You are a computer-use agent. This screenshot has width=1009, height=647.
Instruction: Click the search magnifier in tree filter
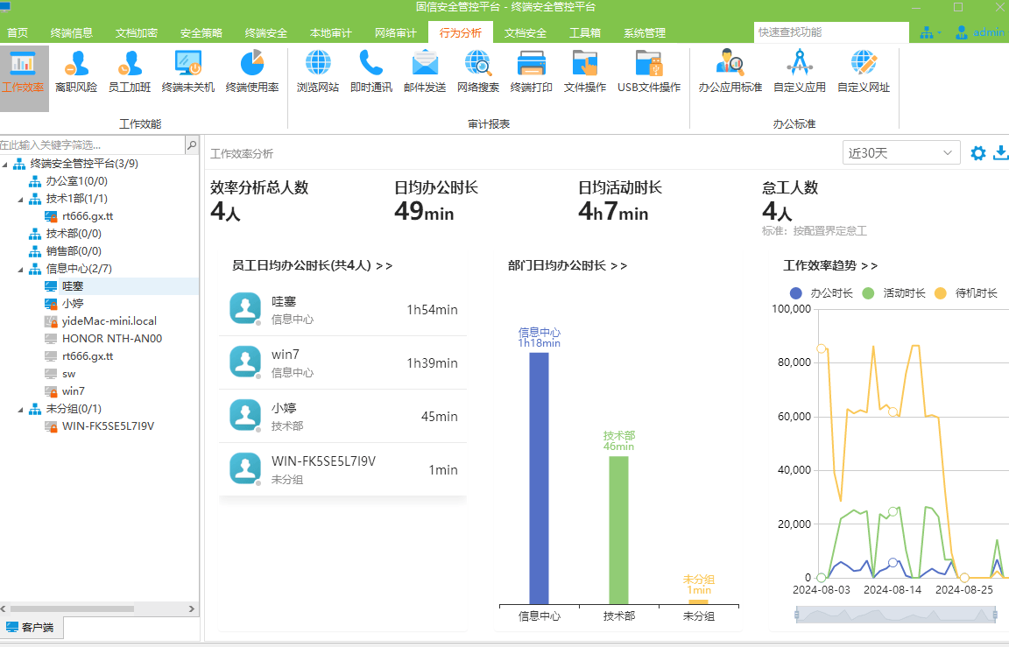[x=192, y=145]
